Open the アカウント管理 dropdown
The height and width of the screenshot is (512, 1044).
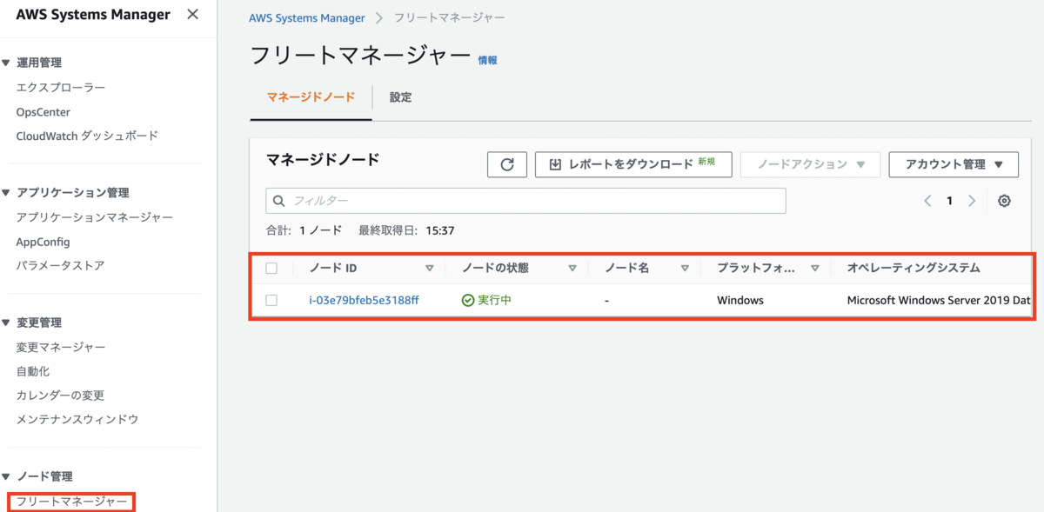(954, 164)
